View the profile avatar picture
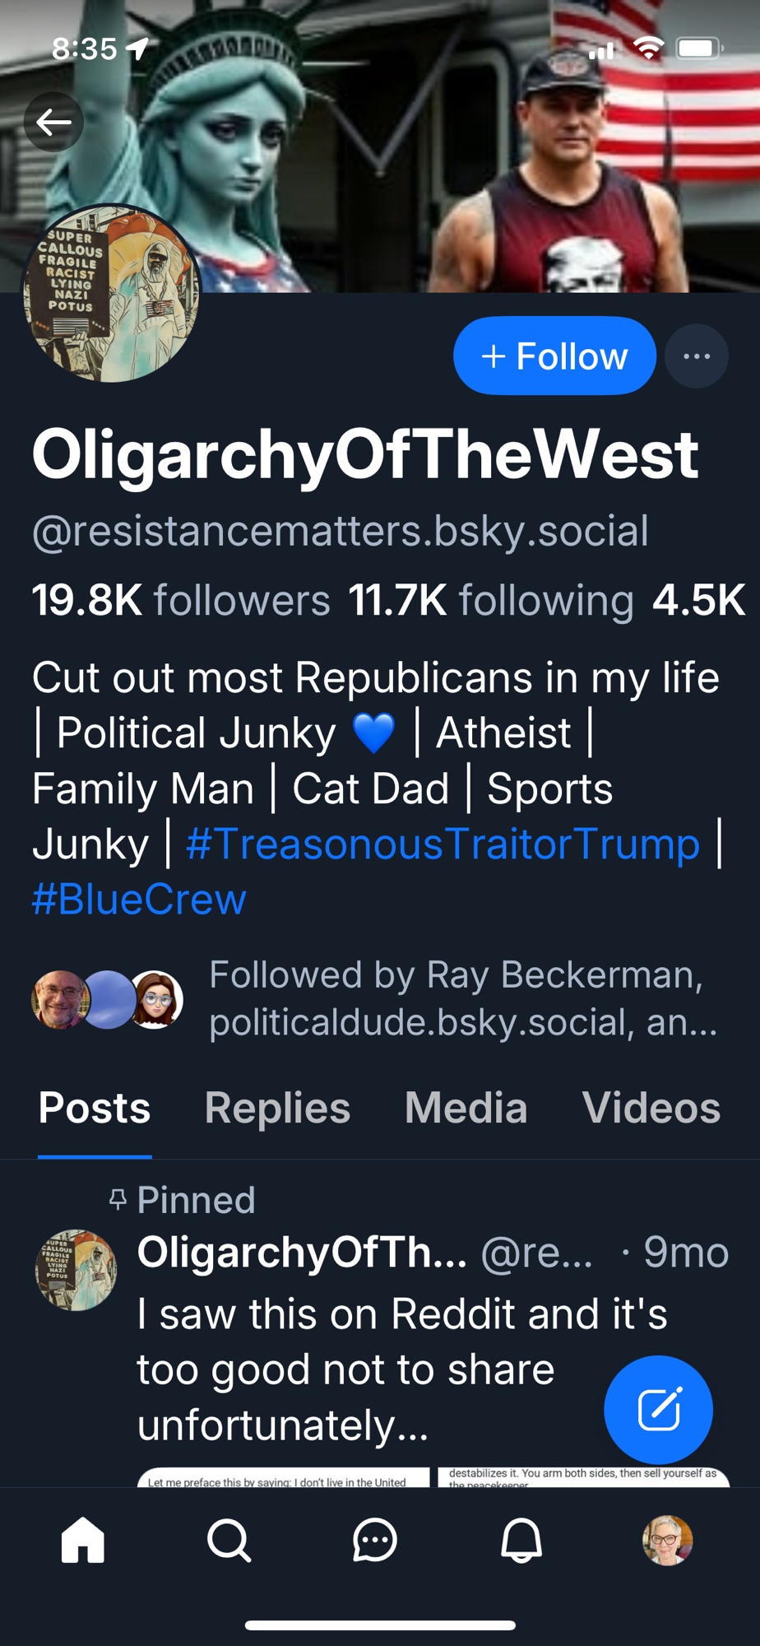Viewport: 760px width, 1646px height. point(111,295)
